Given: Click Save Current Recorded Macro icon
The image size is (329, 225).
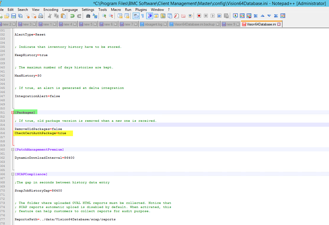Looking at the screenshot, I should coord(226,16).
